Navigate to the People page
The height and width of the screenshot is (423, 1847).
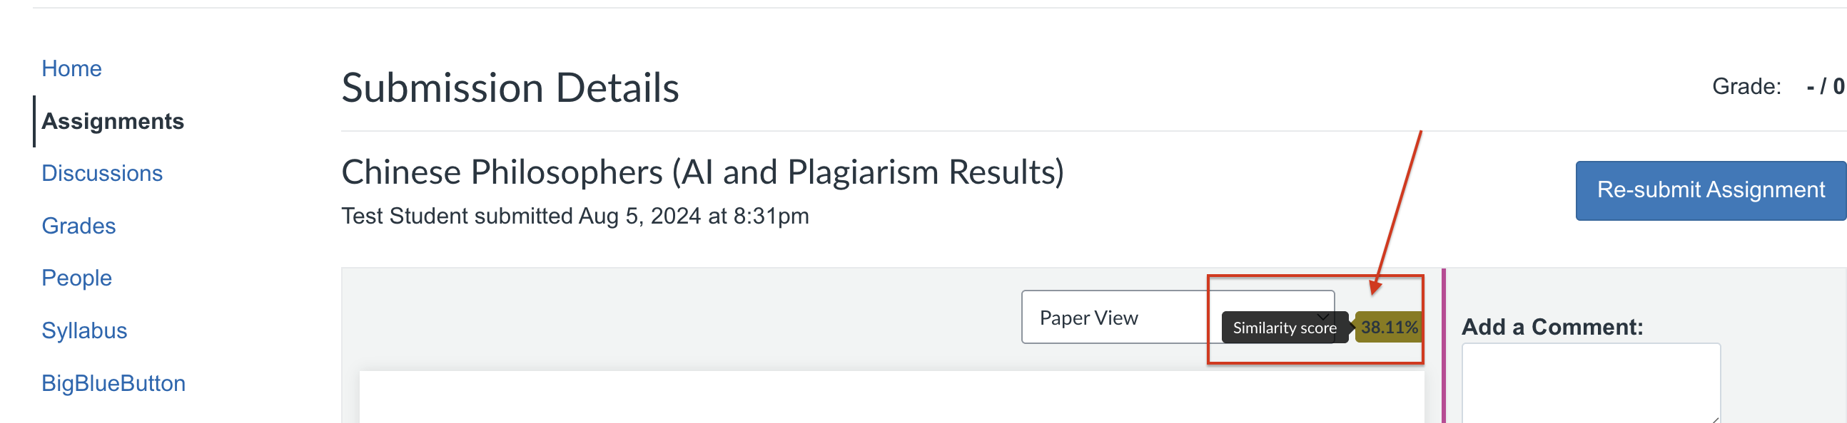(x=76, y=278)
